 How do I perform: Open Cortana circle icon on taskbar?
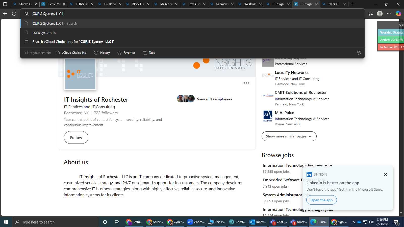pyautogui.click(x=105, y=222)
